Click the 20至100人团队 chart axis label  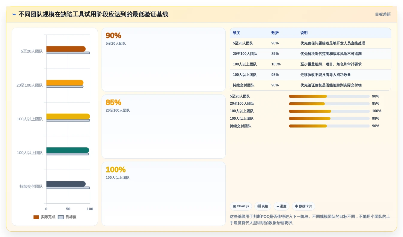click(30, 85)
